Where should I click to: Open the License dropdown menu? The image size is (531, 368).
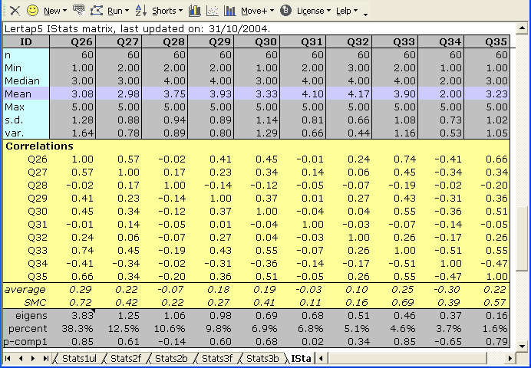[x=314, y=11]
